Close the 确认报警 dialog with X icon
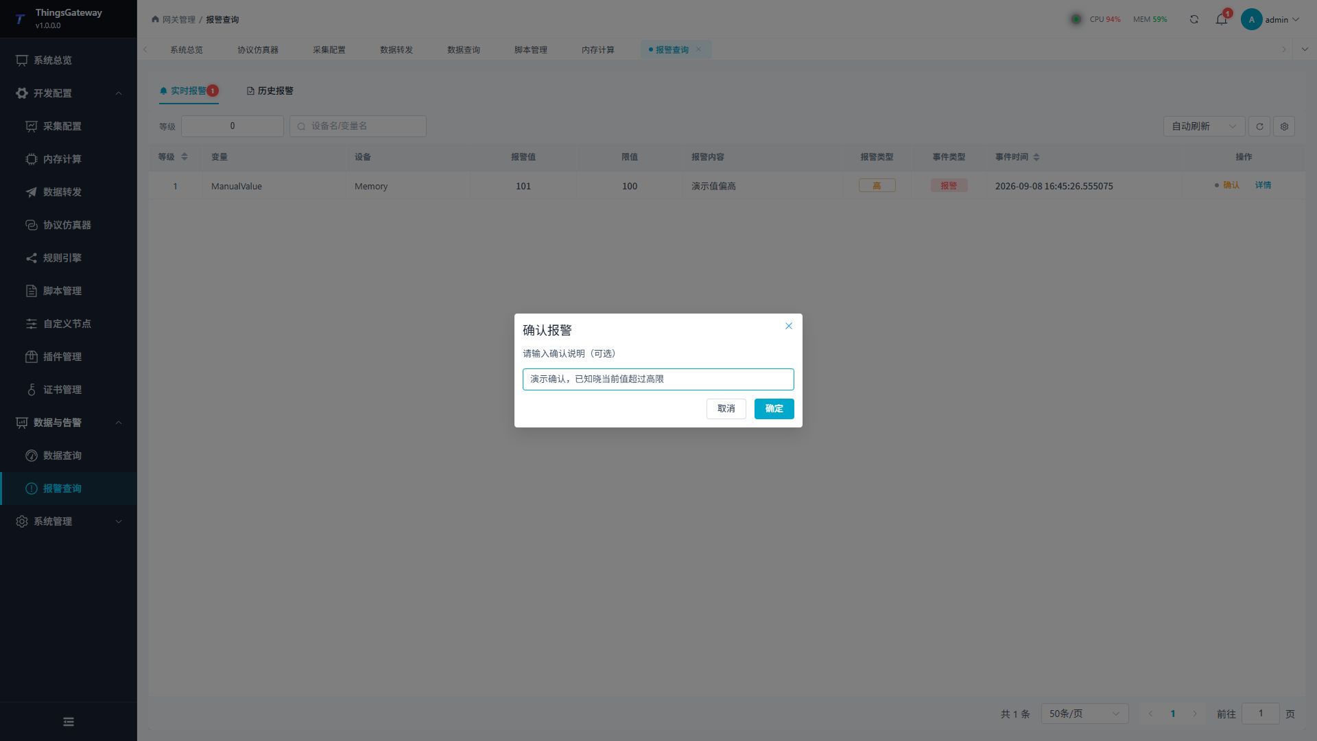The image size is (1317, 741). tap(789, 326)
